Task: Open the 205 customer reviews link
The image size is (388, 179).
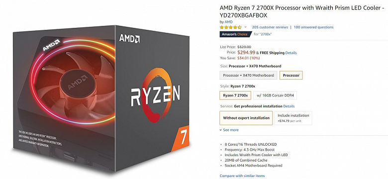Action: (270, 27)
